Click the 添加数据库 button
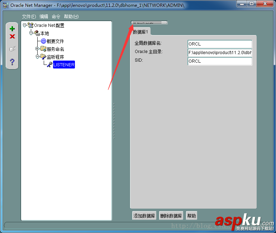Viewport: 276px width, 233px height. (x=144, y=215)
